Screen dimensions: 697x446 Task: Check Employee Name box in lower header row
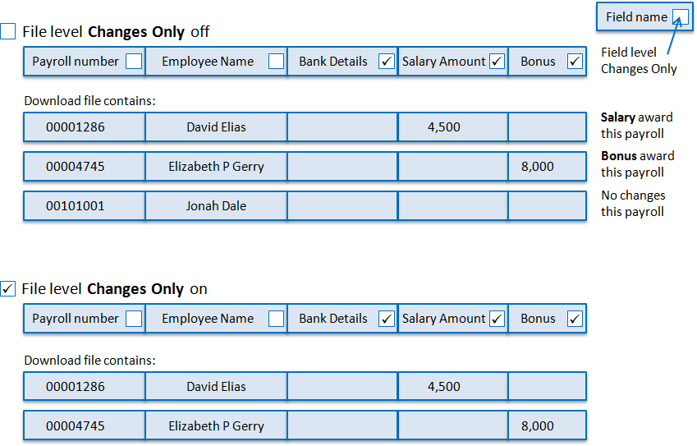pyautogui.click(x=277, y=319)
